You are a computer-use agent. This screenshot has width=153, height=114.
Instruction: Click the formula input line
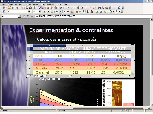93,16
